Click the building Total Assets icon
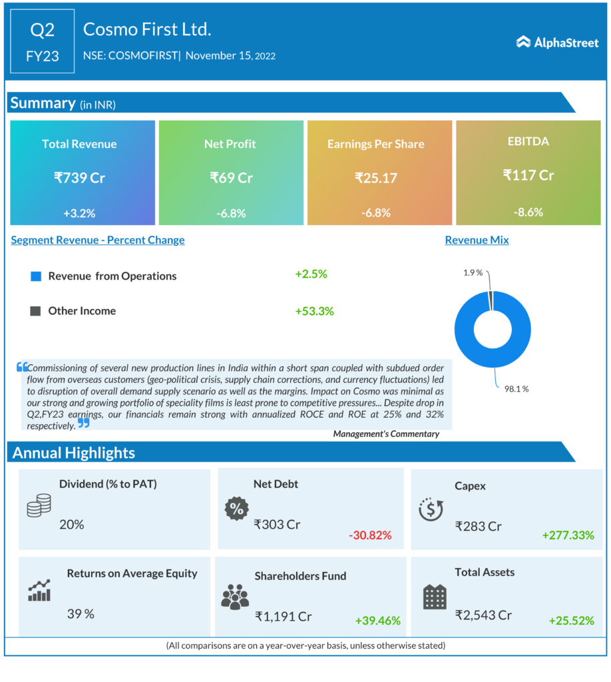This screenshot has height=682, width=611. tap(435, 596)
